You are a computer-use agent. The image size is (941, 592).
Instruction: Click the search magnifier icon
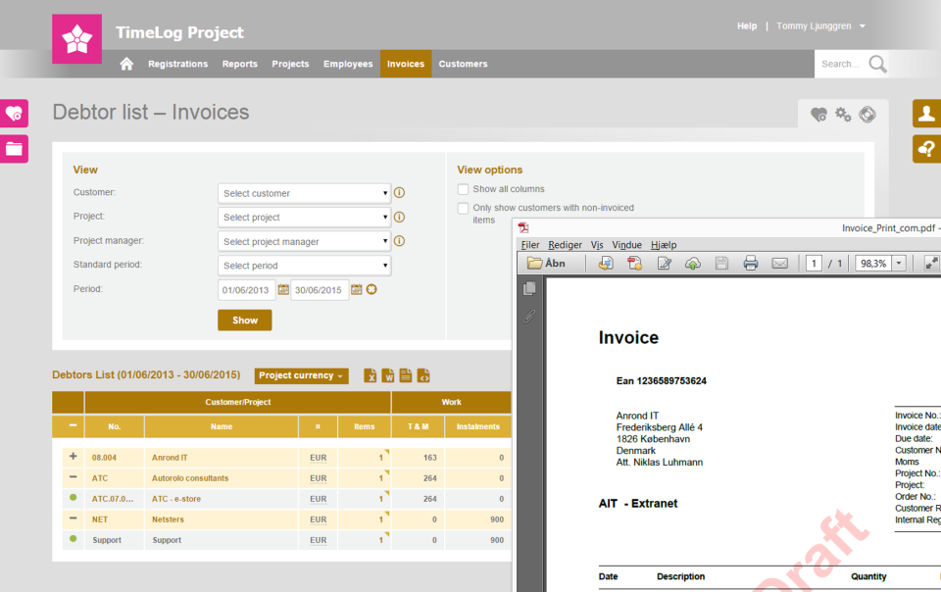(x=877, y=65)
